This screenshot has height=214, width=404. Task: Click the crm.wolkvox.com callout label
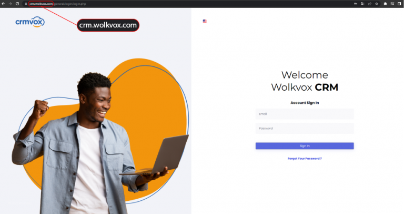tap(108, 25)
